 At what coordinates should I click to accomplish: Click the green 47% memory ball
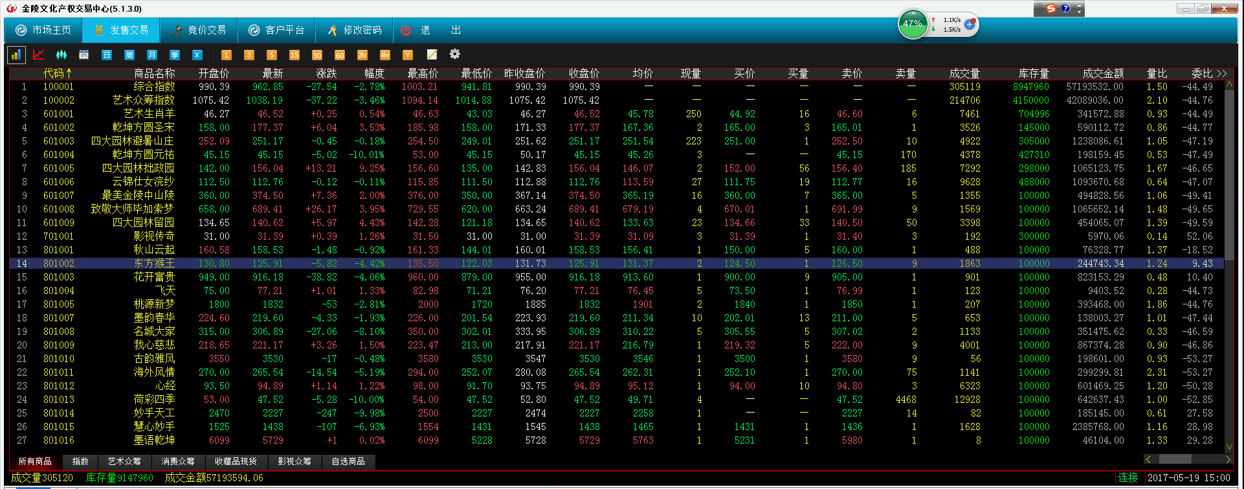pyautogui.click(x=913, y=24)
